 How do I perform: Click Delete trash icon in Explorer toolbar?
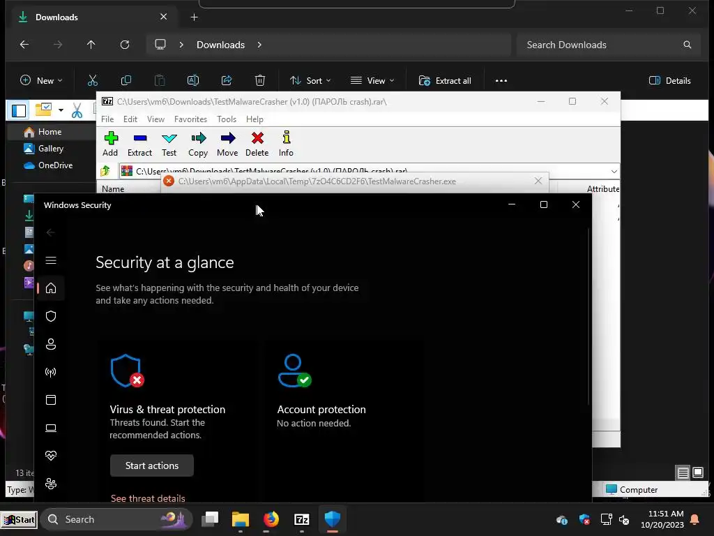[260, 81]
